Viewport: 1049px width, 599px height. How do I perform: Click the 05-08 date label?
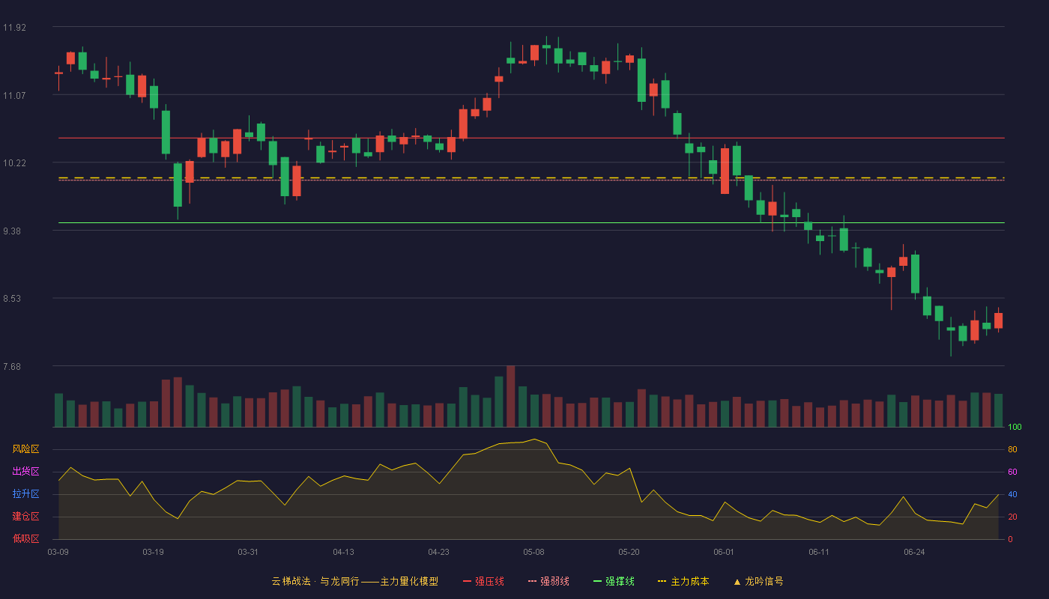pyautogui.click(x=533, y=552)
